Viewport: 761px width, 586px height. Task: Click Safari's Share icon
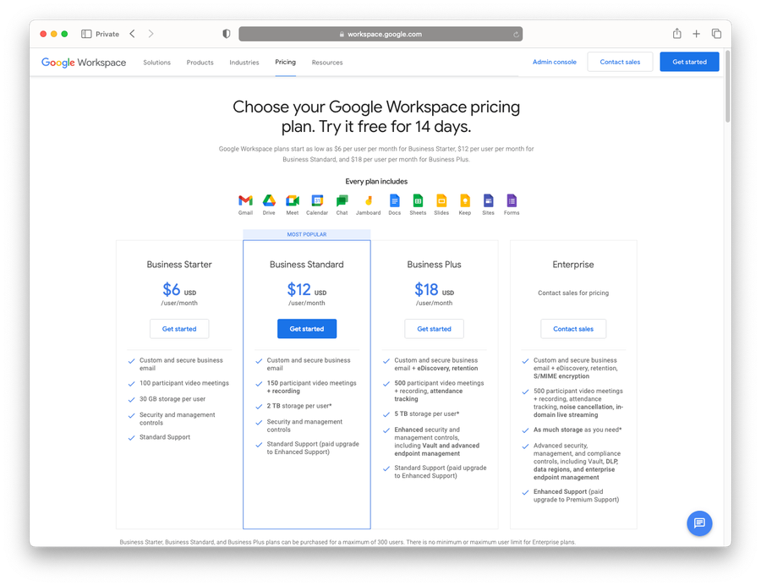pyautogui.click(x=676, y=34)
